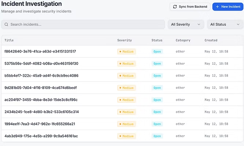
Task: Click created date in the 9d281b05 row
Action: tap(216, 88)
